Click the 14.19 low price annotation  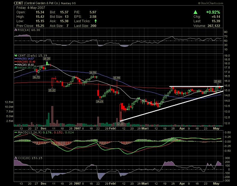100,101
